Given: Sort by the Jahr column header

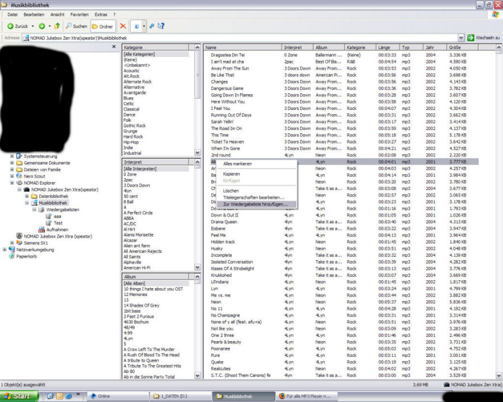Looking at the screenshot, I should coord(435,47).
